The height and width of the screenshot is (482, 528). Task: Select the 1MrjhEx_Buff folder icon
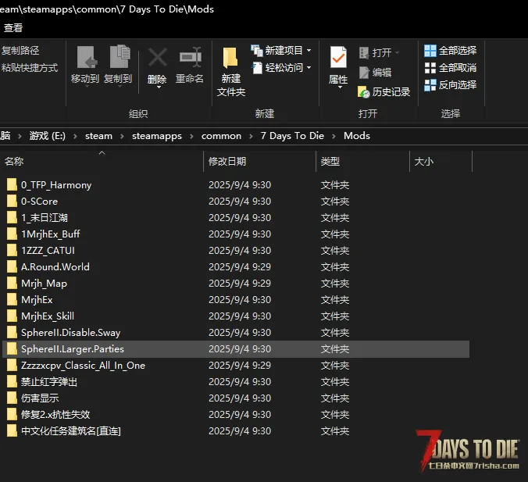click(12, 234)
